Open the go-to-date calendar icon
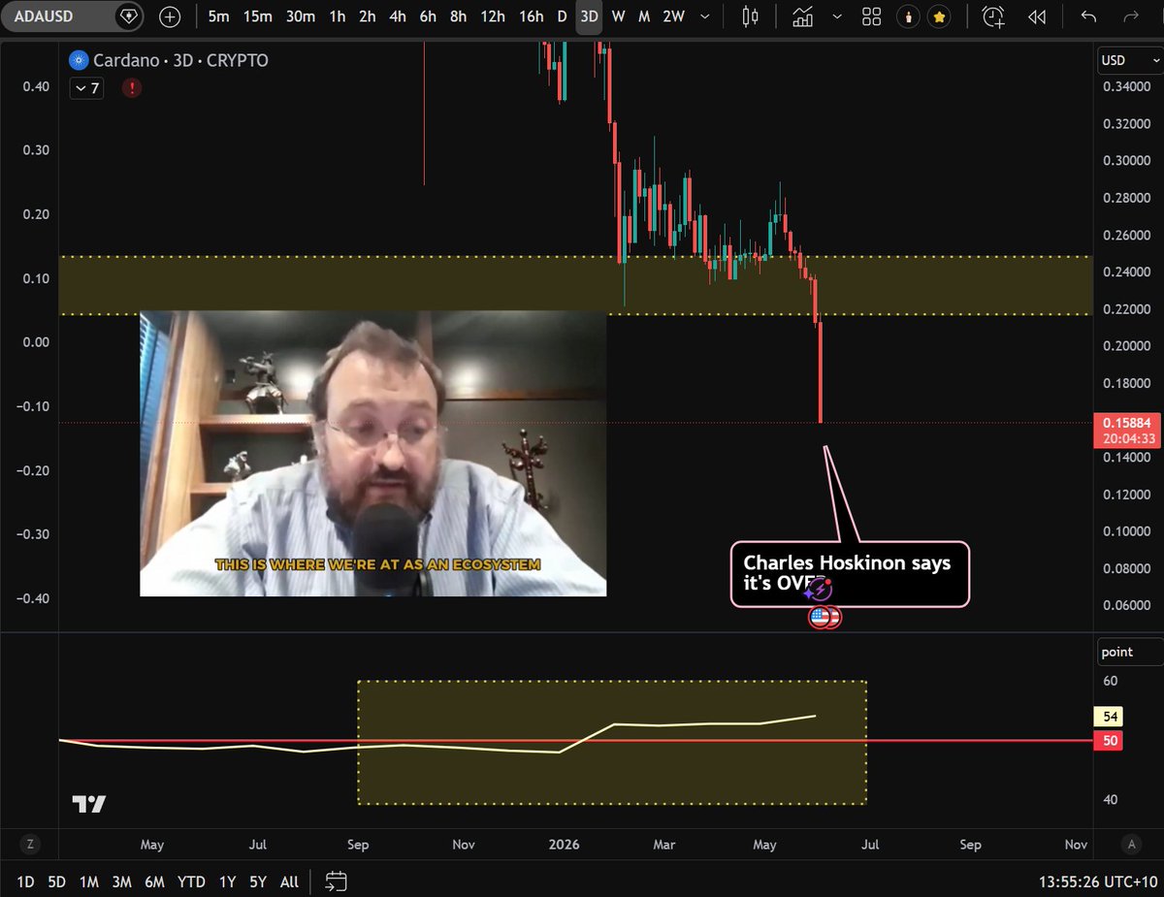Image resolution: width=1164 pixels, height=897 pixels. pos(336,881)
